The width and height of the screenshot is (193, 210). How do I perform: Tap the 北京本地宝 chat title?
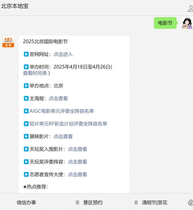click(15, 6)
